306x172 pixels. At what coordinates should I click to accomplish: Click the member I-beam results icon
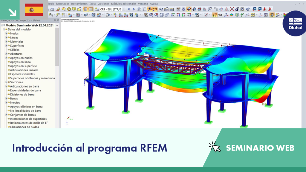tap(227, 15)
